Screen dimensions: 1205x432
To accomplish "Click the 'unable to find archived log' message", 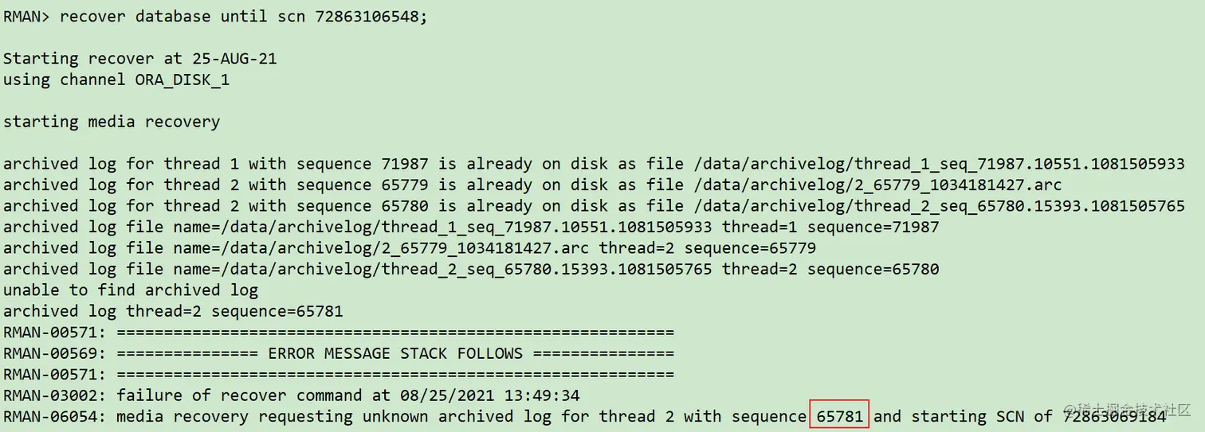I will tap(131, 290).
